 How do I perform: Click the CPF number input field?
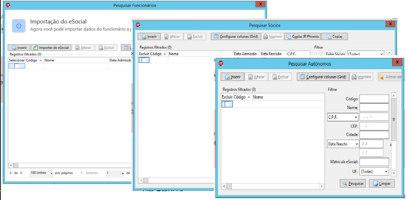[x=374, y=117]
